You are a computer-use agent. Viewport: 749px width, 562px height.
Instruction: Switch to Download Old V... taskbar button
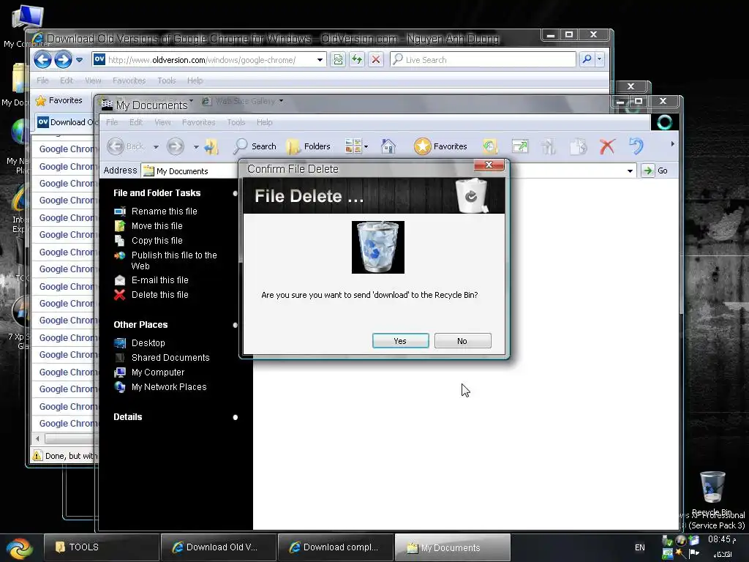(218, 547)
